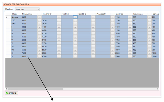Screen dimensions: 164x102
Task: Click the focused ellipsis button in Nursery Tie Belt
Action: pyautogui.click(x=75, y=17)
